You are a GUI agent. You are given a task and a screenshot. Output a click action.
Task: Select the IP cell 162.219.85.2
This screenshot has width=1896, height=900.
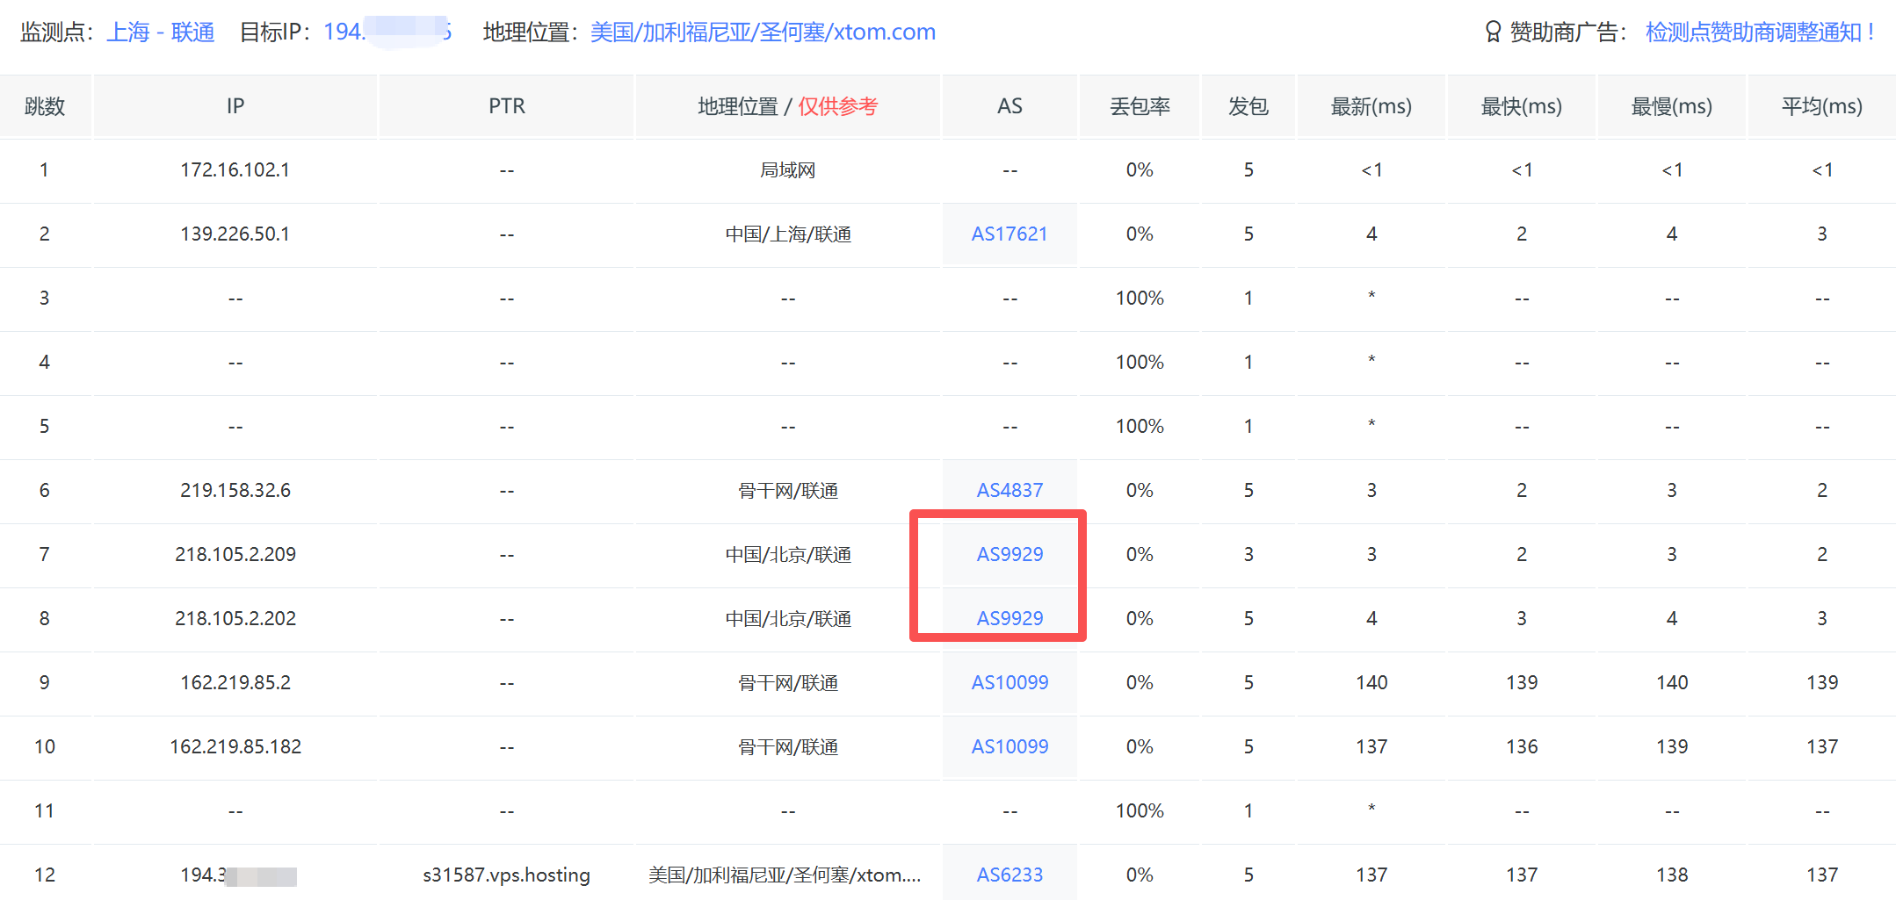point(235,683)
